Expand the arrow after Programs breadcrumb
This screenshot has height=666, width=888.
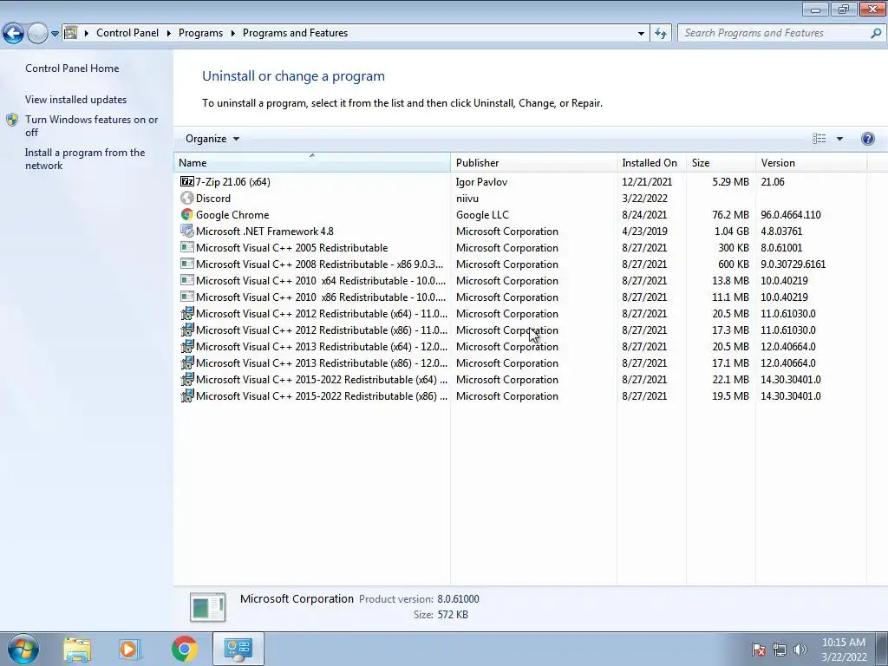(232, 33)
